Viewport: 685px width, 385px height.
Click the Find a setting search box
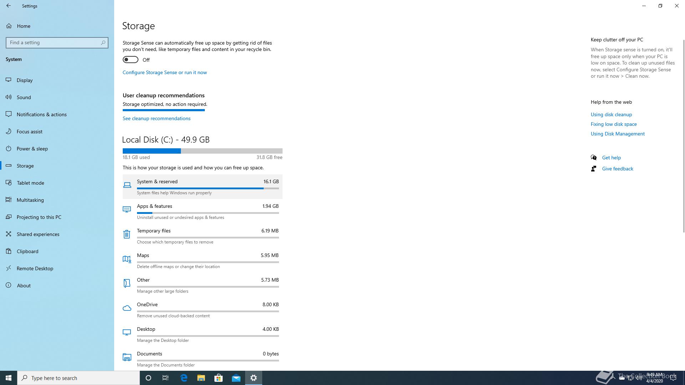(x=57, y=42)
